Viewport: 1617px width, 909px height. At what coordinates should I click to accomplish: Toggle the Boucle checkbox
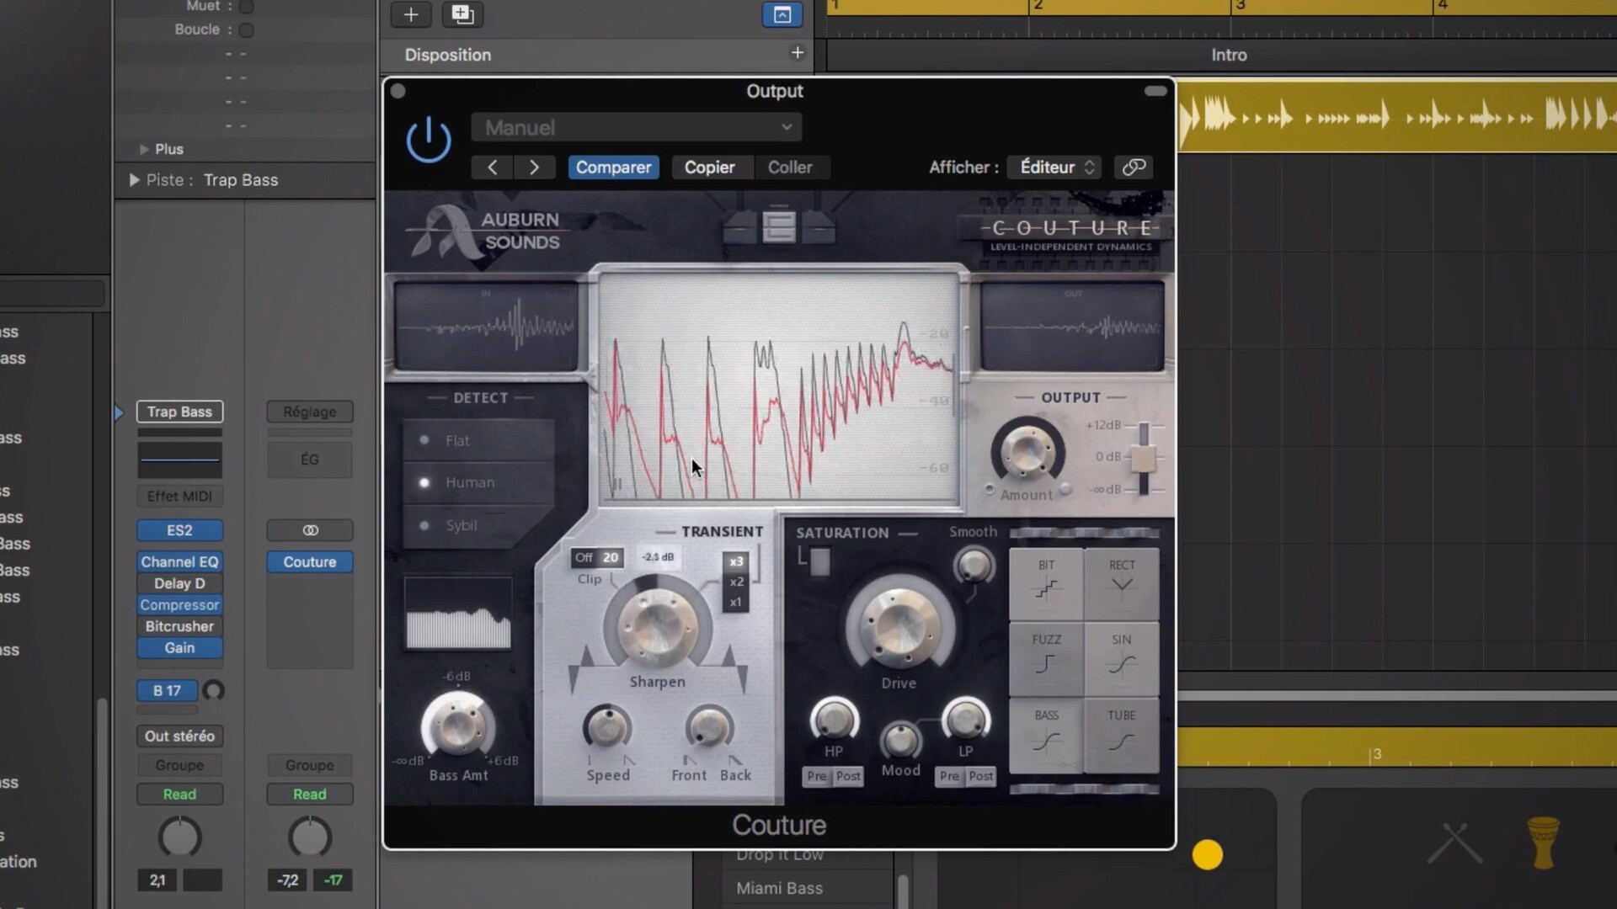pyautogui.click(x=246, y=30)
